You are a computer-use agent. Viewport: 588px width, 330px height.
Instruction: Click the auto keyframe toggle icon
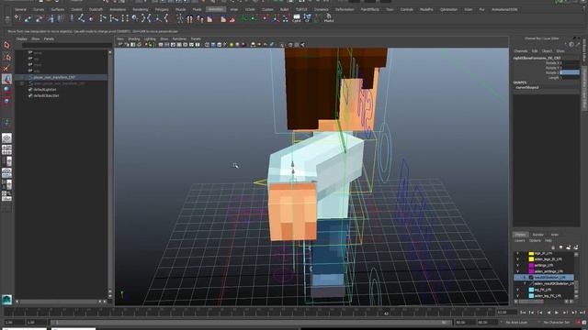tap(578, 322)
